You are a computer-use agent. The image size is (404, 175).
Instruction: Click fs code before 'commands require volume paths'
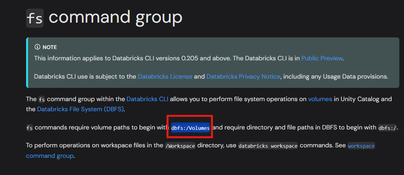coord(30,128)
